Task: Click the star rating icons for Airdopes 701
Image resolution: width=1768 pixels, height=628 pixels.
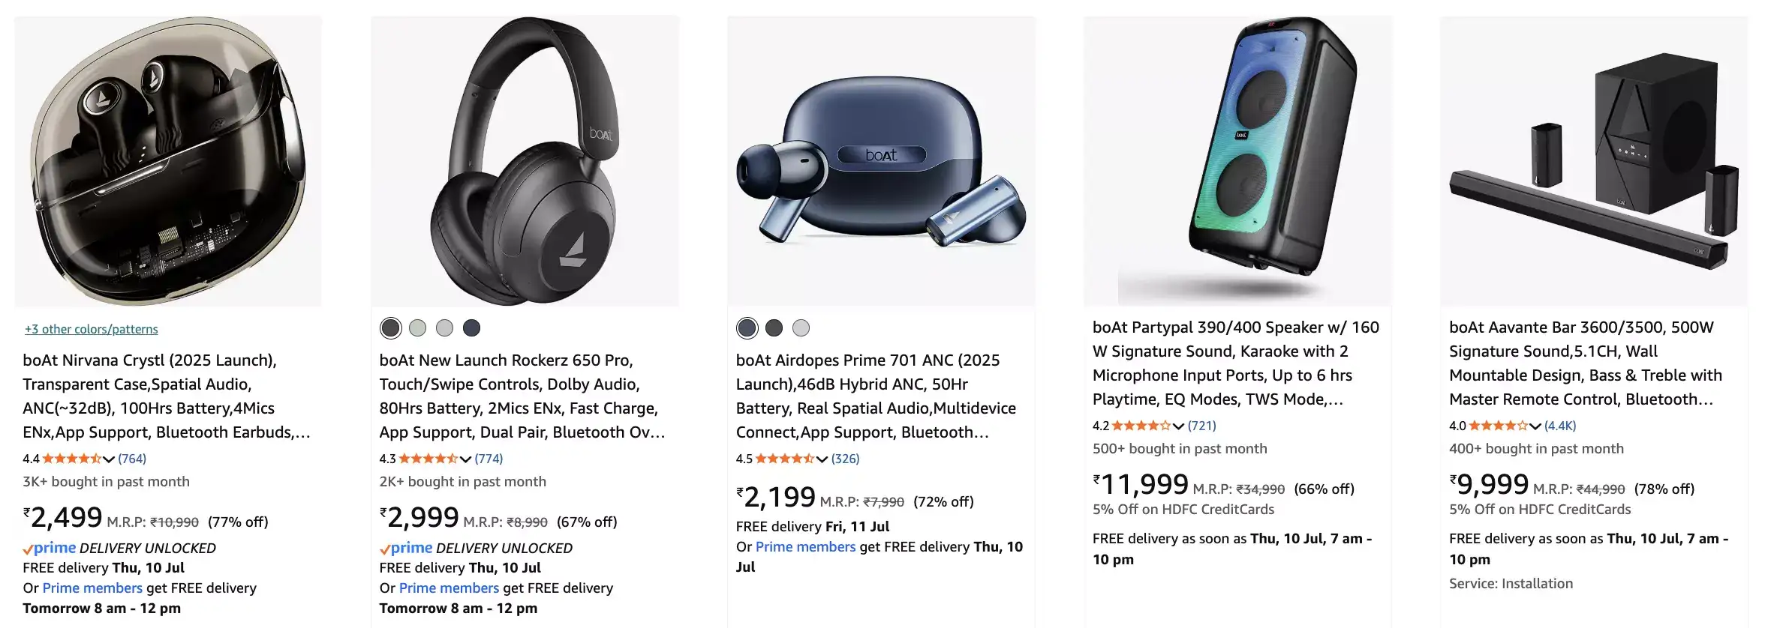Action: point(784,459)
